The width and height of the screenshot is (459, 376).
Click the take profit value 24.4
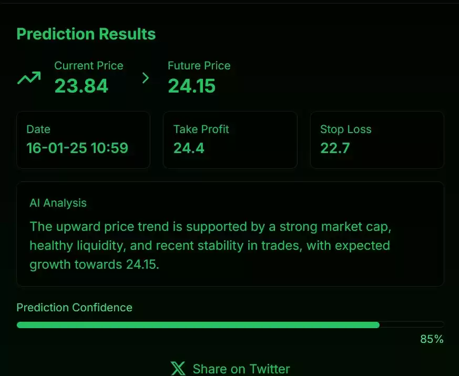pos(189,148)
